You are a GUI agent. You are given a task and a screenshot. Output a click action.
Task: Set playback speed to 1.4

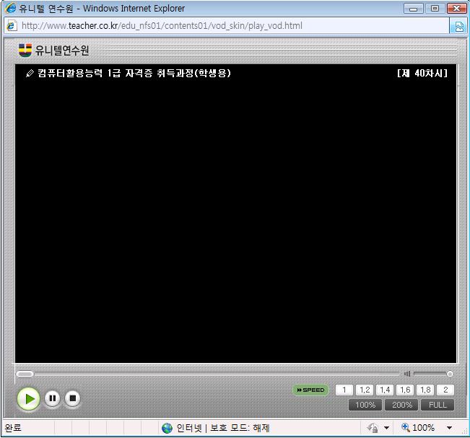click(385, 390)
